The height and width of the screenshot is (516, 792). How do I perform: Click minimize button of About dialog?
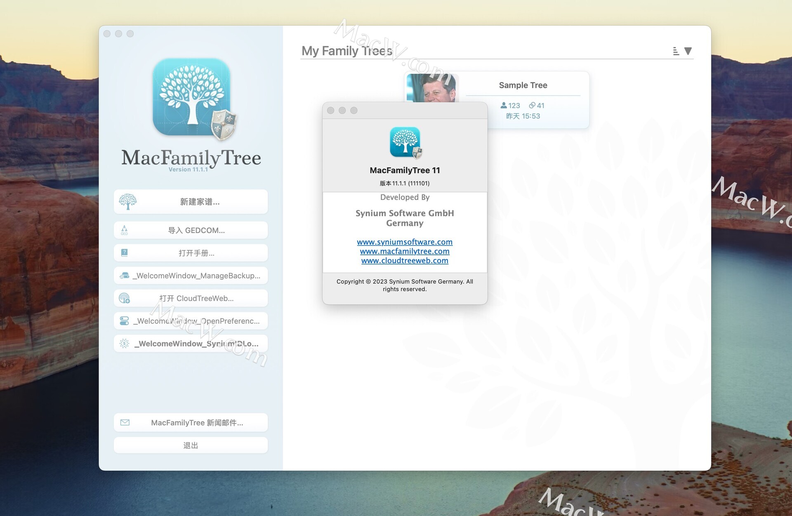click(x=342, y=111)
